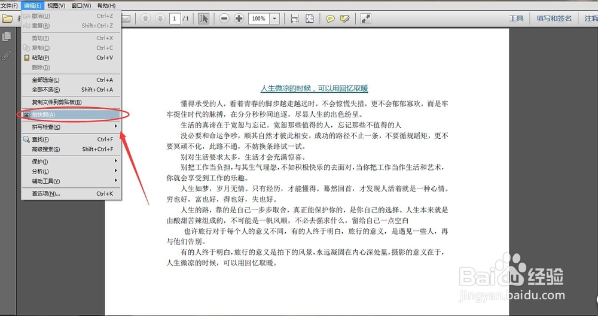Open 高级搜索(S) advanced search
The height and width of the screenshot is (316, 598).
[71, 149]
